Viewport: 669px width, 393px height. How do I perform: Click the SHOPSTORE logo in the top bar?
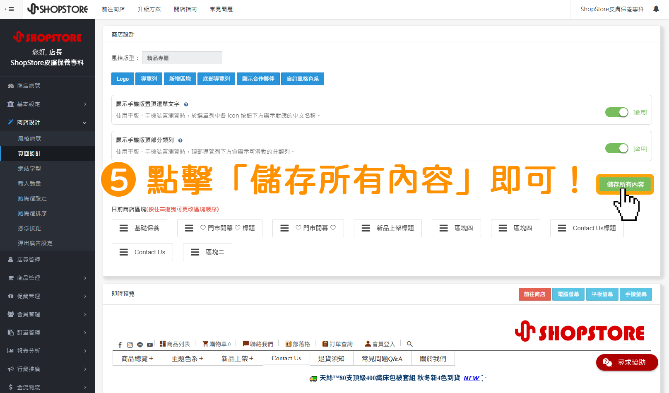(58, 9)
